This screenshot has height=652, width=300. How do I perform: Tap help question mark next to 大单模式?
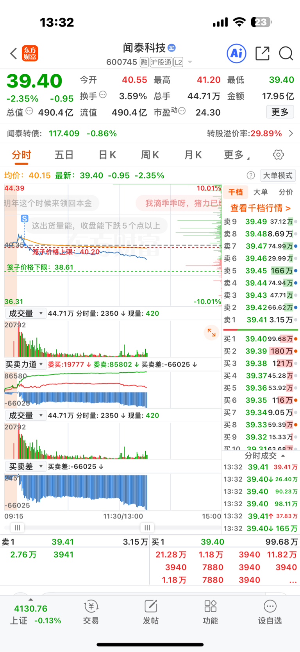coord(251,175)
